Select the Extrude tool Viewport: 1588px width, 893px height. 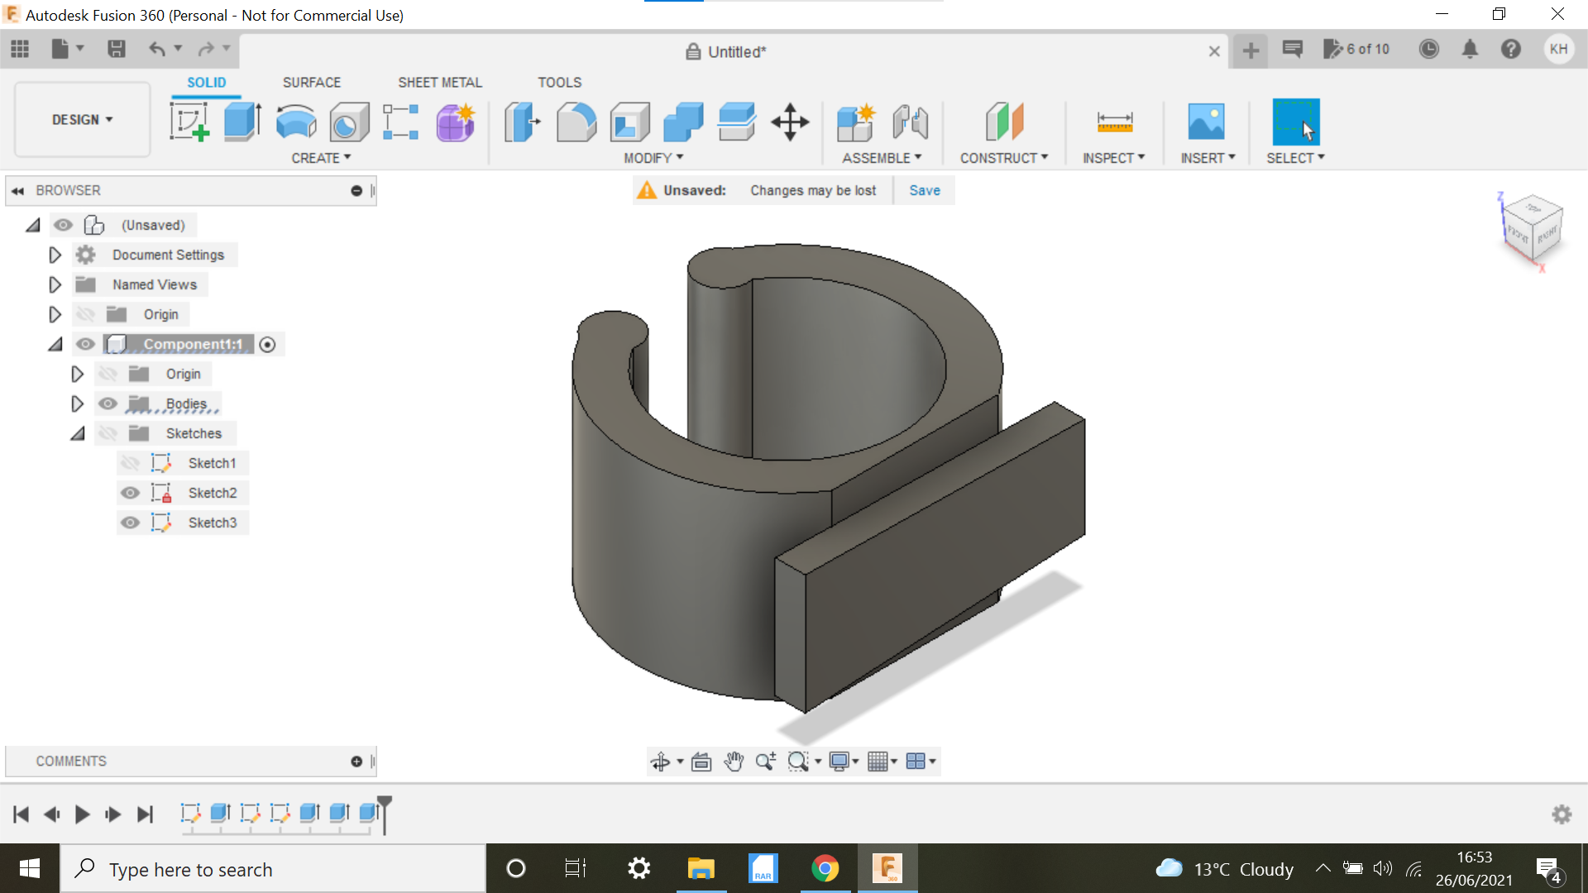[242, 122]
